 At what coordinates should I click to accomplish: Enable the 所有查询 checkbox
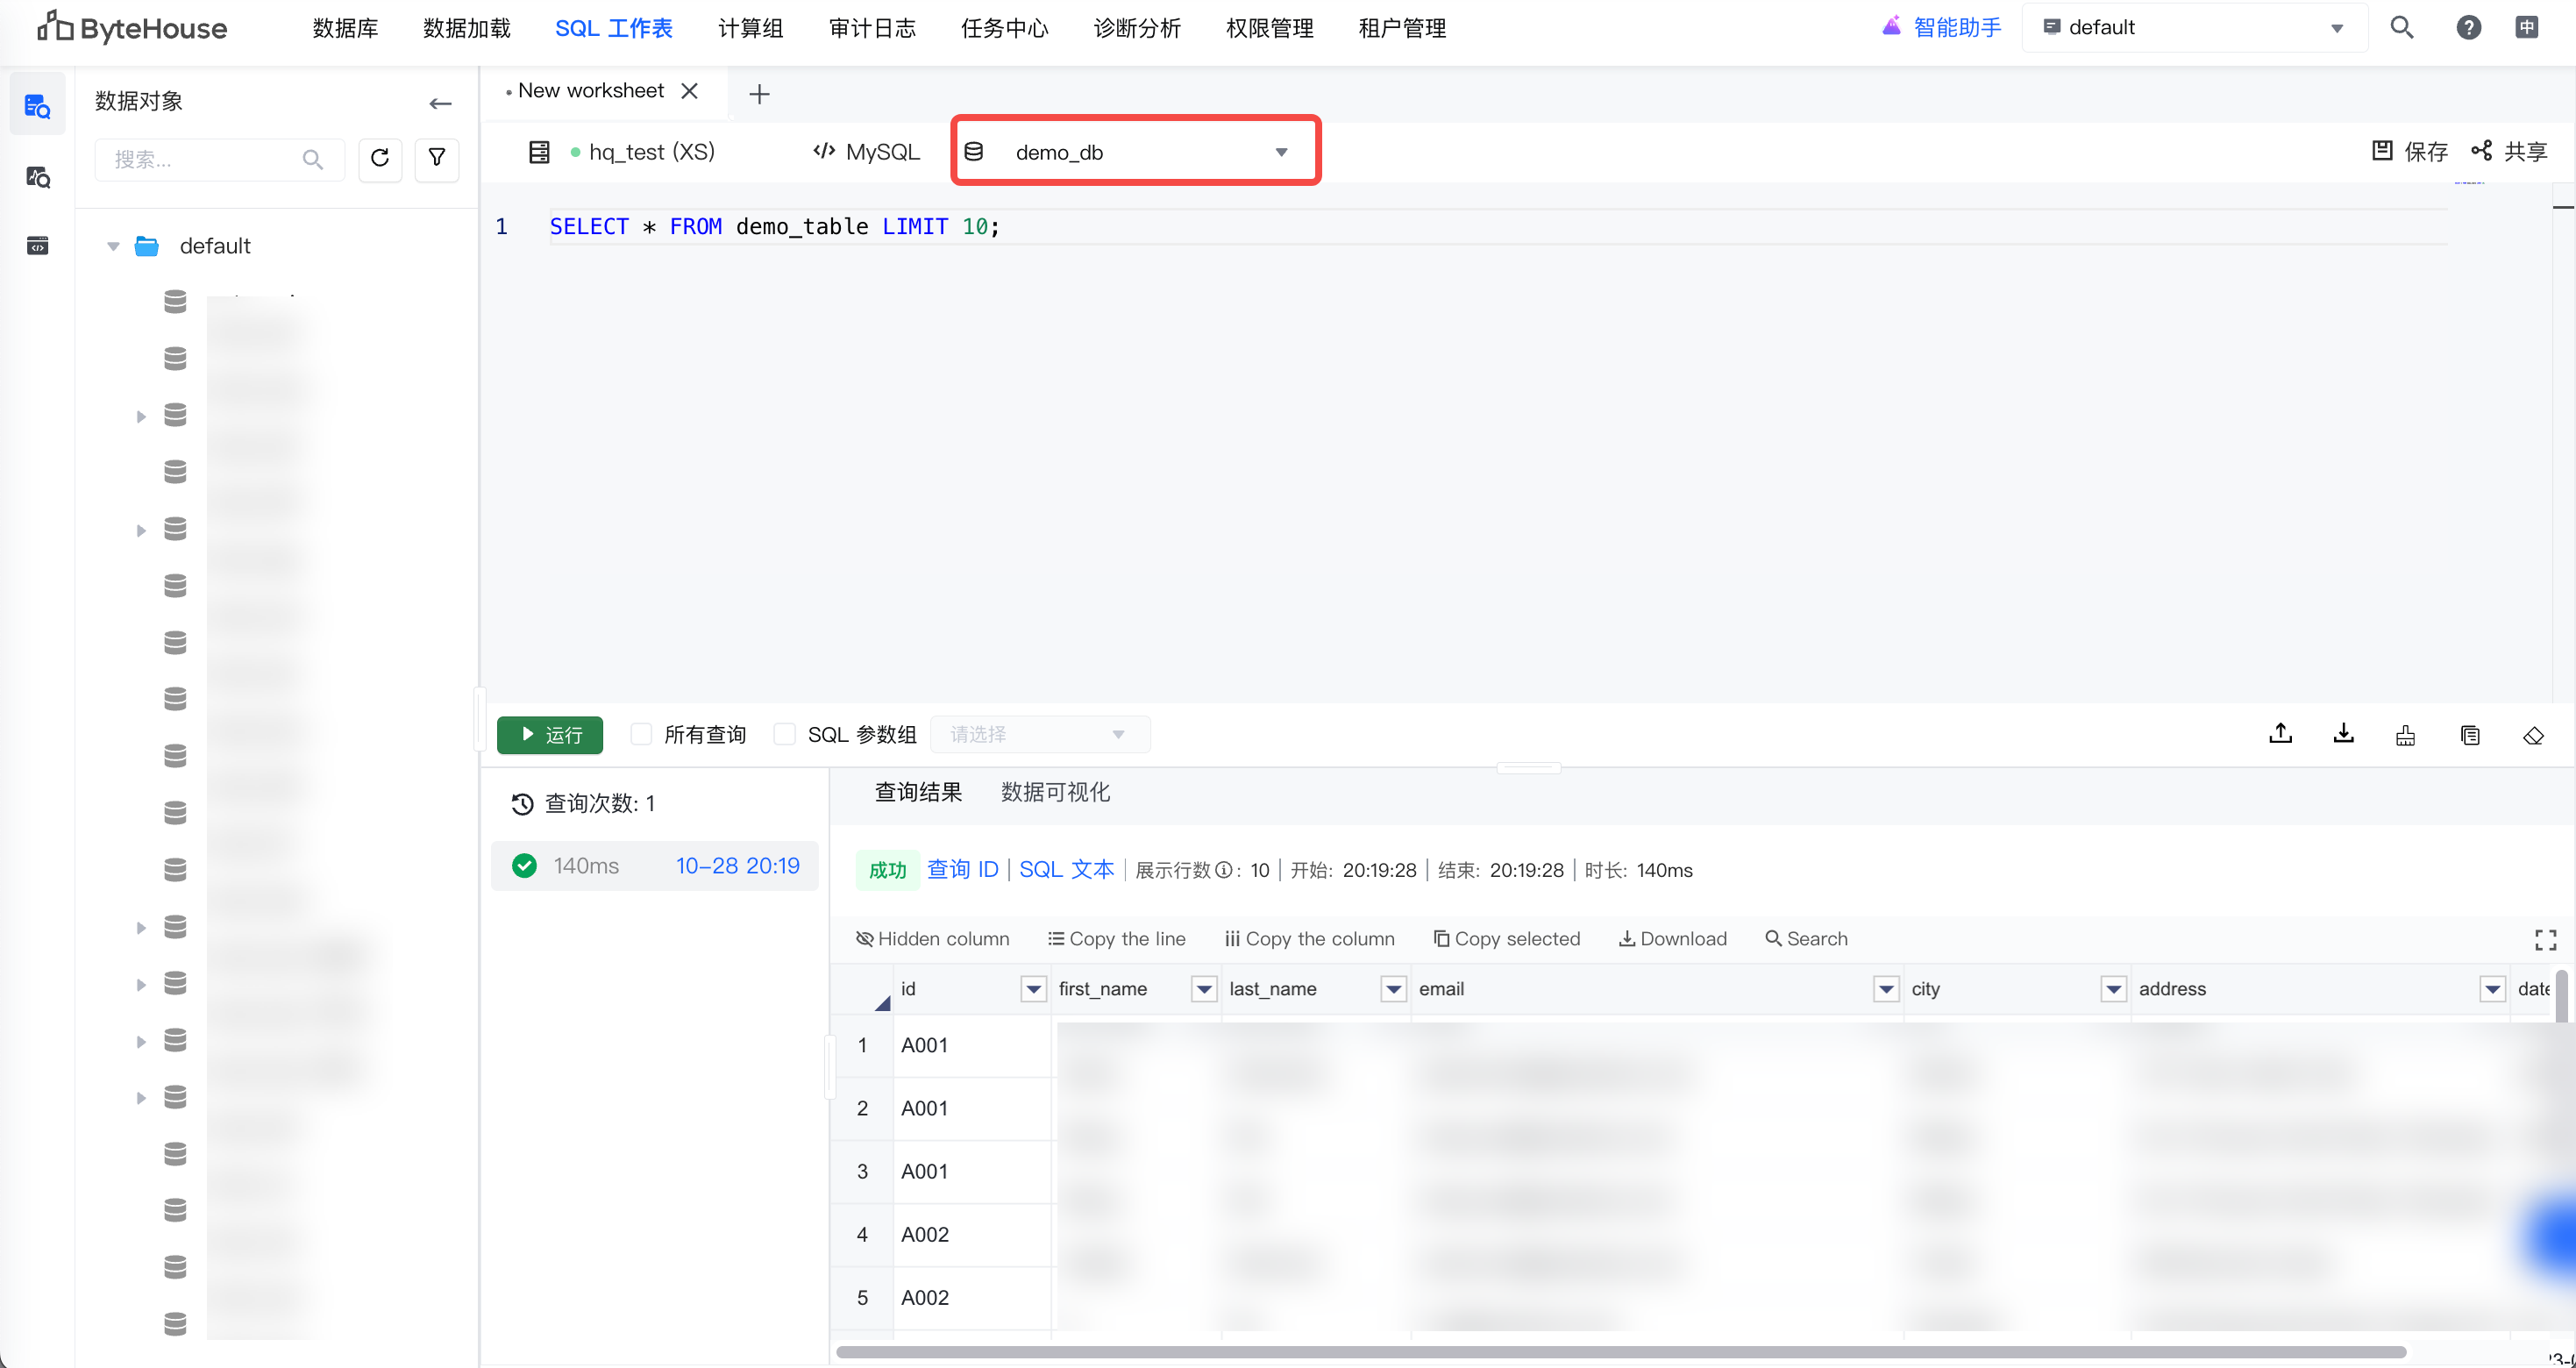(x=642, y=734)
